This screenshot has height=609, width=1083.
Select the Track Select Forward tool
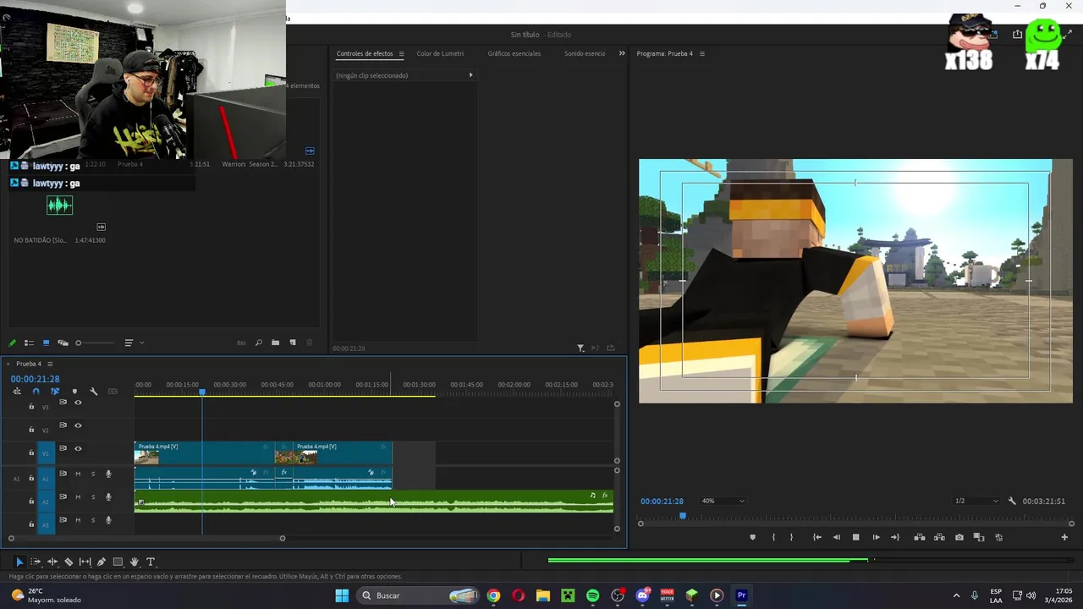point(36,562)
